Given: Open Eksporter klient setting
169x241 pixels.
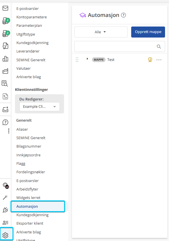Looking at the screenshot, I should (30, 223).
